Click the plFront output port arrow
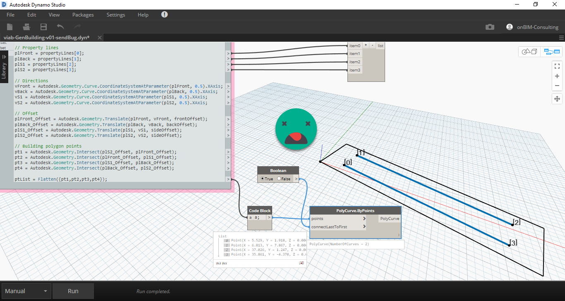This screenshot has height=301, width=565. coord(228,53)
